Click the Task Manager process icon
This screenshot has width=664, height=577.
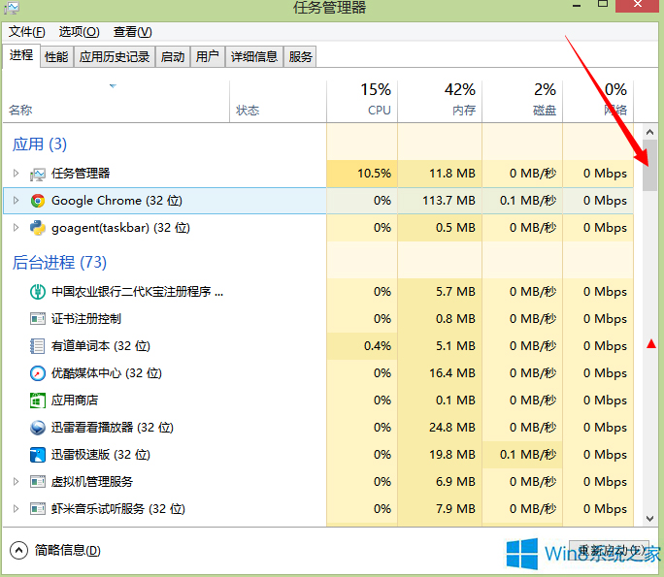37,174
